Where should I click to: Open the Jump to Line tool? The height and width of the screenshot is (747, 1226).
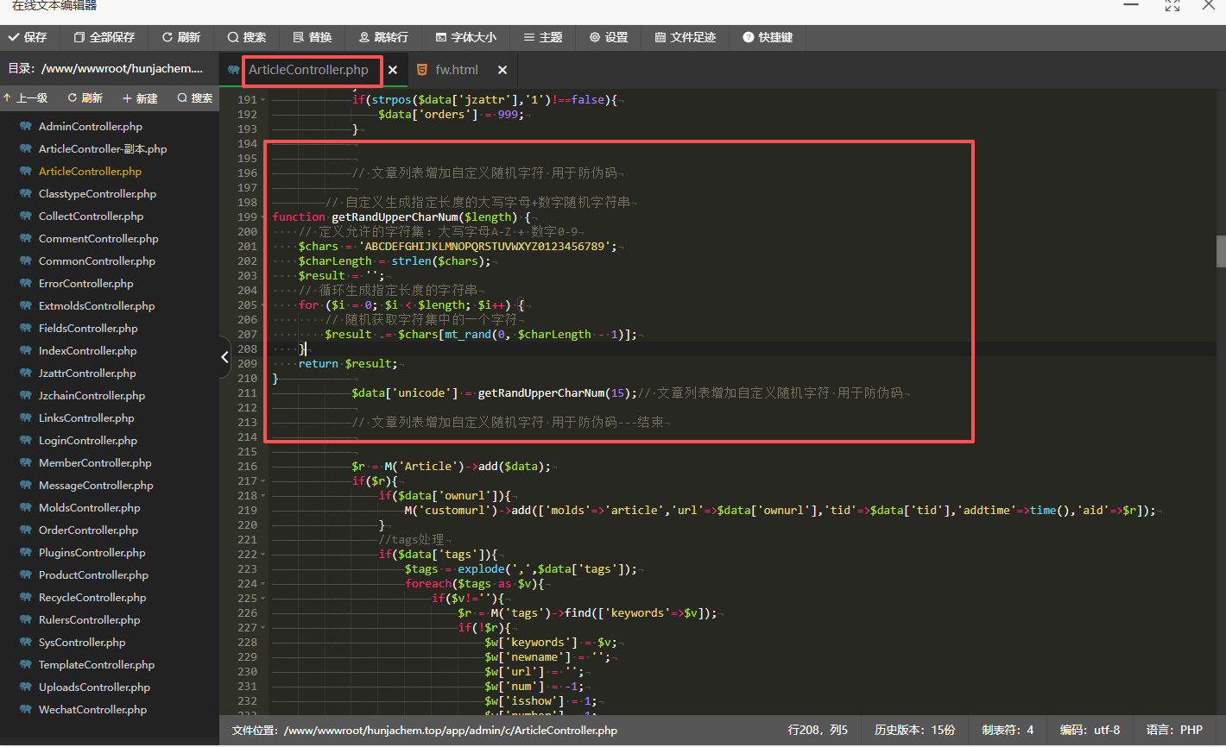pos(382,37)
